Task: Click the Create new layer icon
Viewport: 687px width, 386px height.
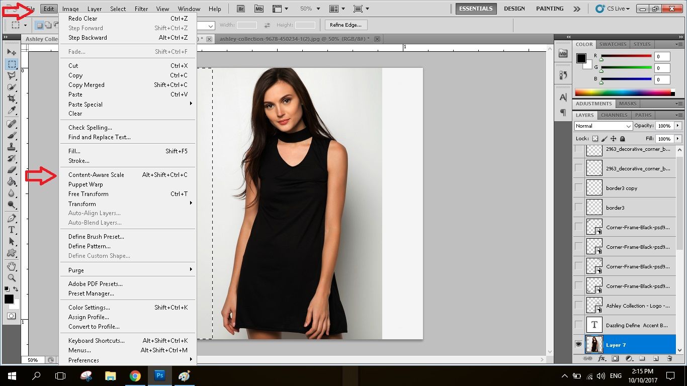Action: [x=656, y=358]
